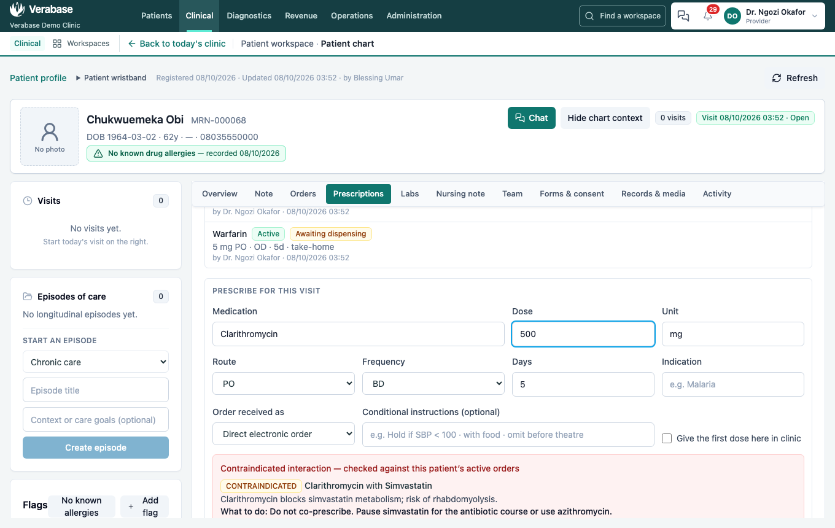This screenshot has height=528, width=835.
Task: Click the search icon in Find a workspace
Action: click(x=589, y=16)
